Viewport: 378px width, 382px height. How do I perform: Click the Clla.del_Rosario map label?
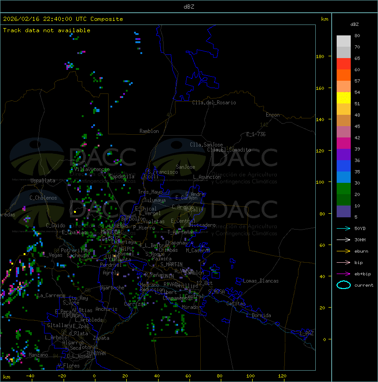pos(214,103)
